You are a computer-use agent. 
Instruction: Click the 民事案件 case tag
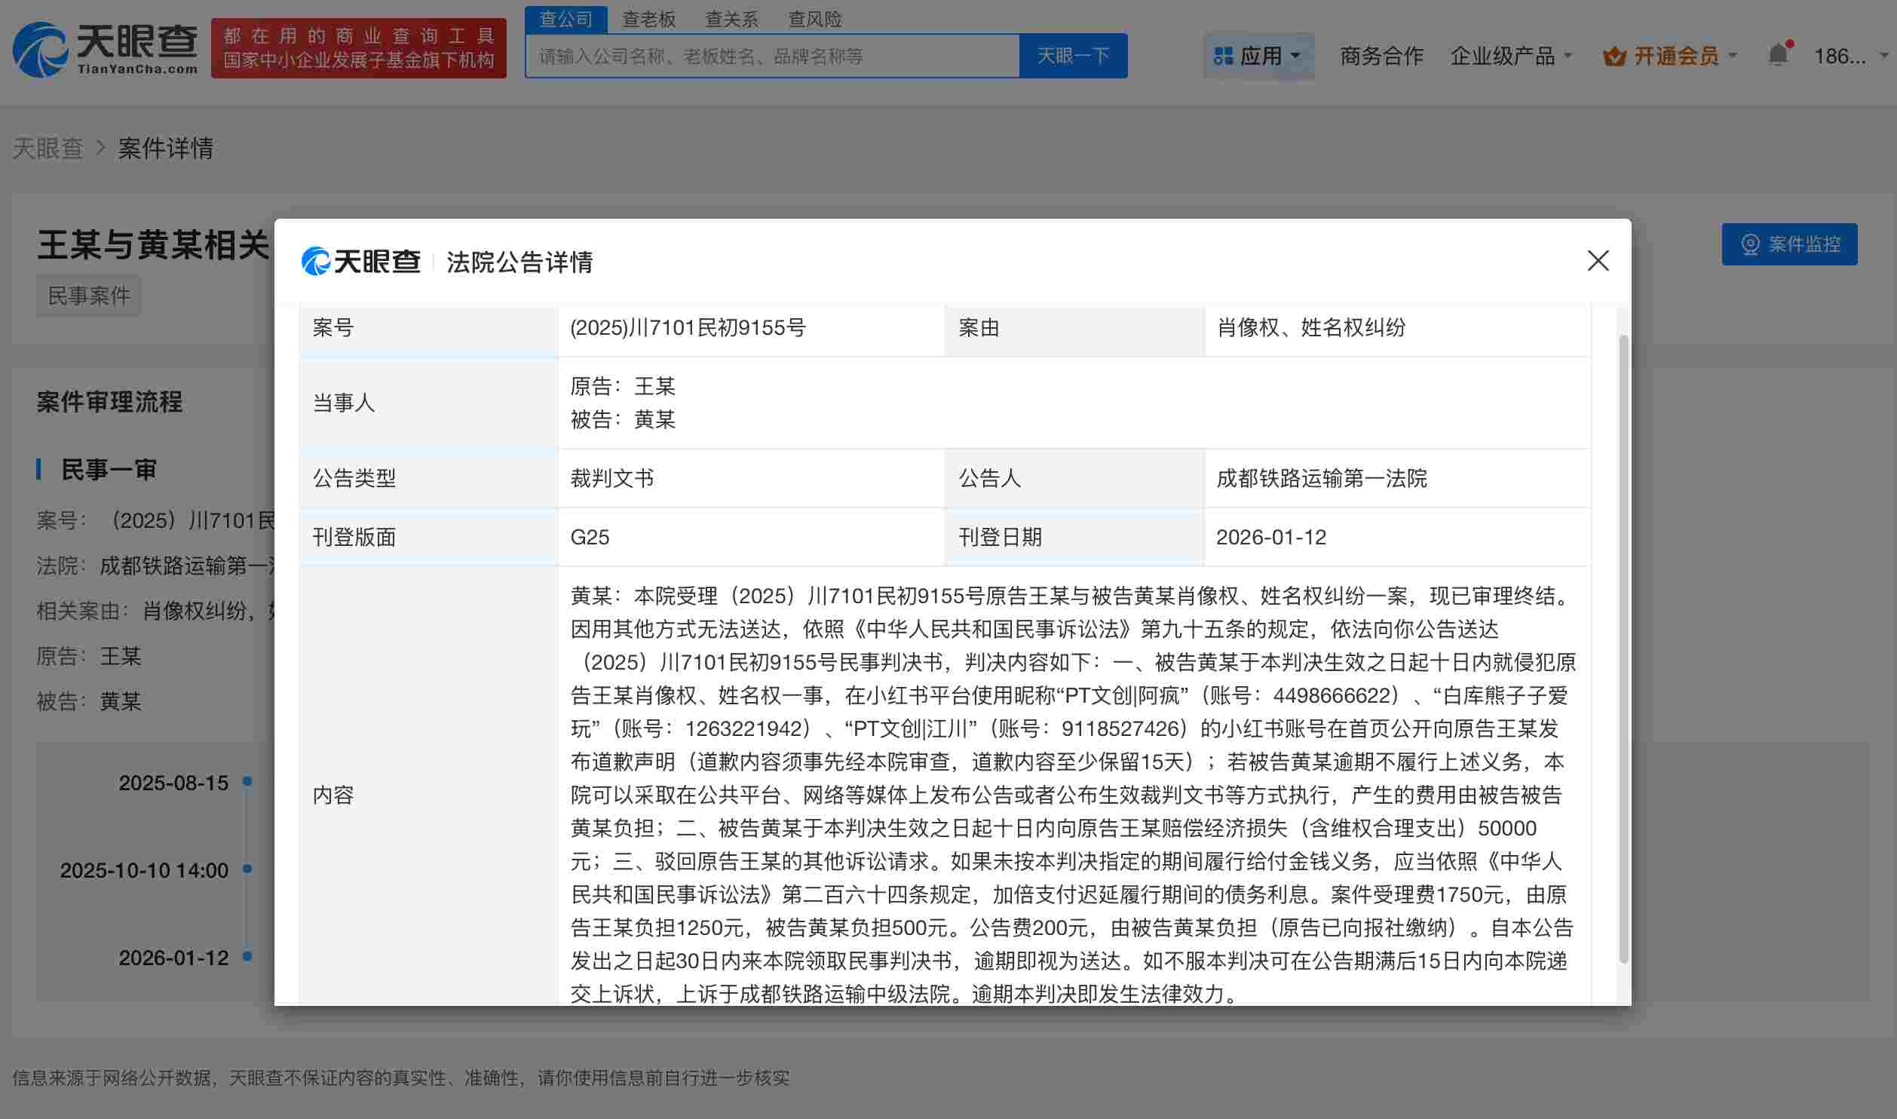coord(88,295)
